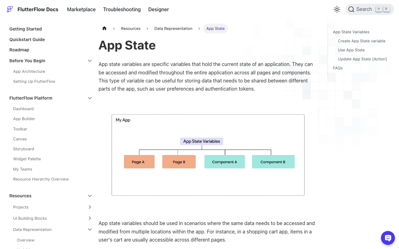Viewport: 399px width, 249px height.
Task: Click the App State diagram image
Action: pyautogui.click(x=208, y=155)
